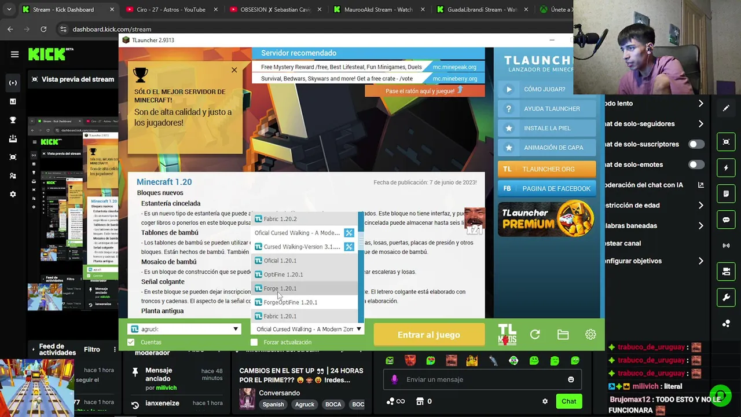
Task: Toggle the Cuentas checkbox in TLauncher
Action: click(x=131, y=342)
